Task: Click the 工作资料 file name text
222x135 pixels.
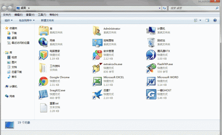Action: tap(55, 66)
